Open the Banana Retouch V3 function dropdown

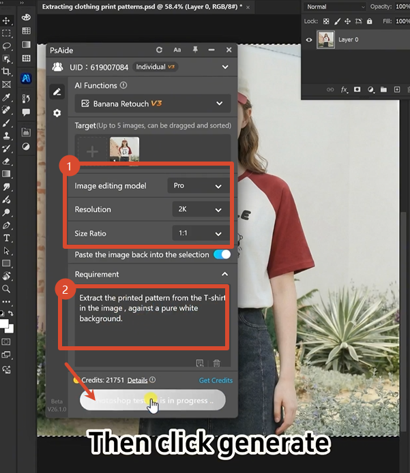[x=153, y=104]
